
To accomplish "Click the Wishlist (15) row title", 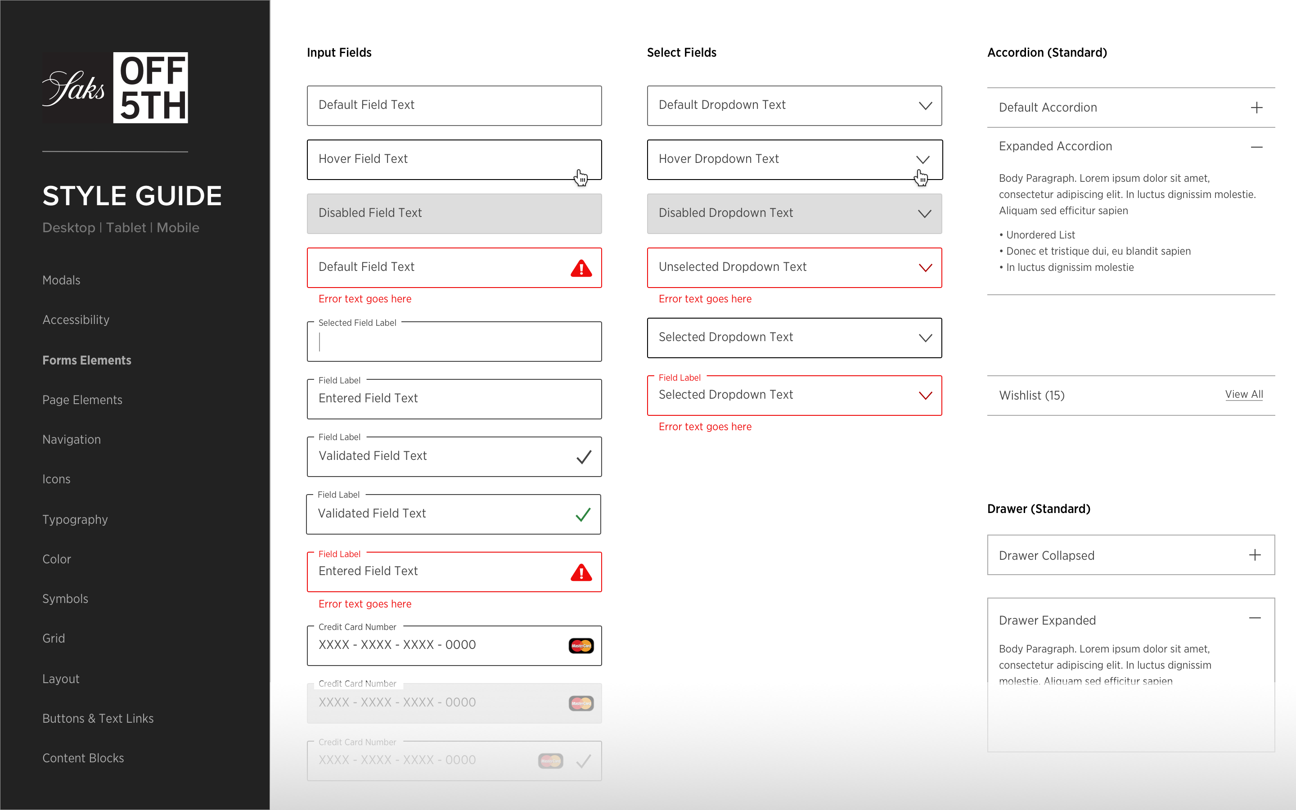I will (1032, 396).
